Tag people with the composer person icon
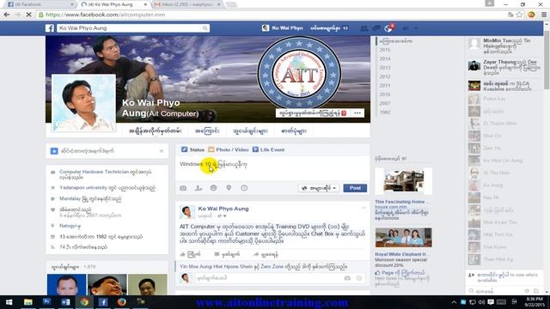The width and height of the screenshot is (550, 309). click(199, 188)
